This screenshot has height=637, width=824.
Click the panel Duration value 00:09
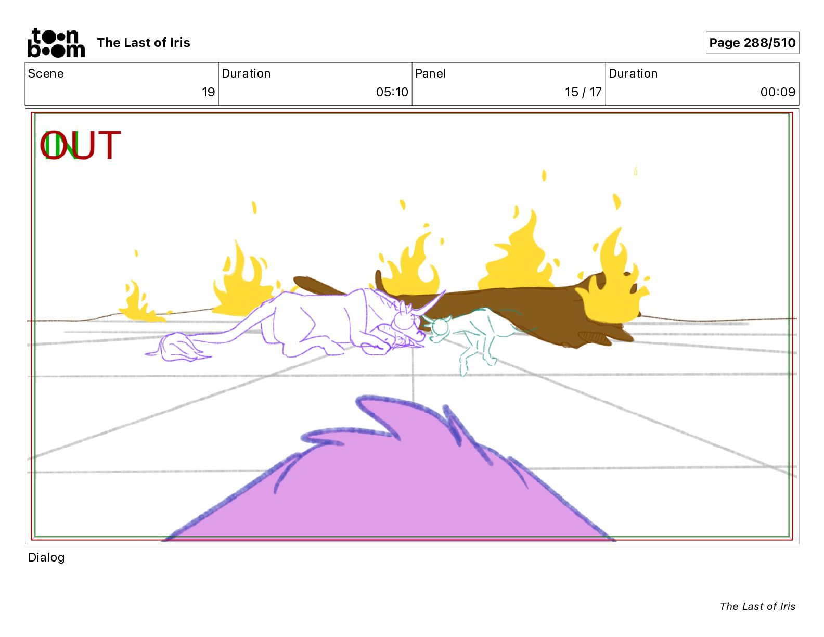pos(778,92)
